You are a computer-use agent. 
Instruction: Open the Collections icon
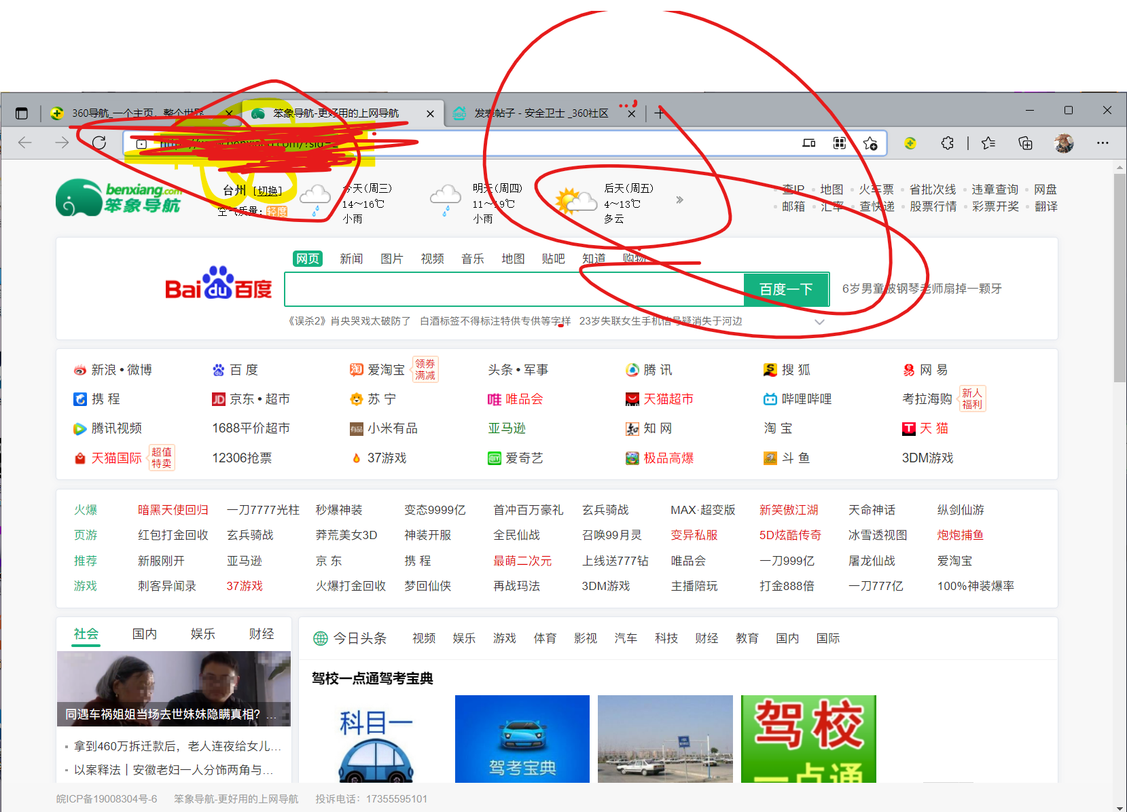[x=1026, y=143]
